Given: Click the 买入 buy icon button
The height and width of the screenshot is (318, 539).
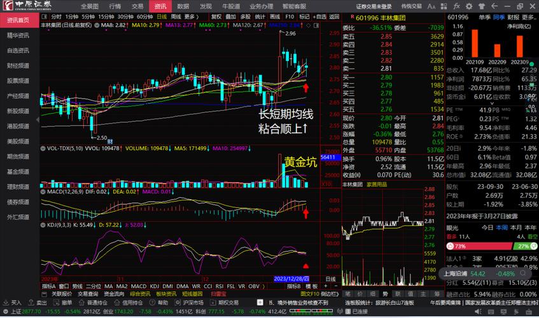Looking at the screenshot, I should coord(12,303).
